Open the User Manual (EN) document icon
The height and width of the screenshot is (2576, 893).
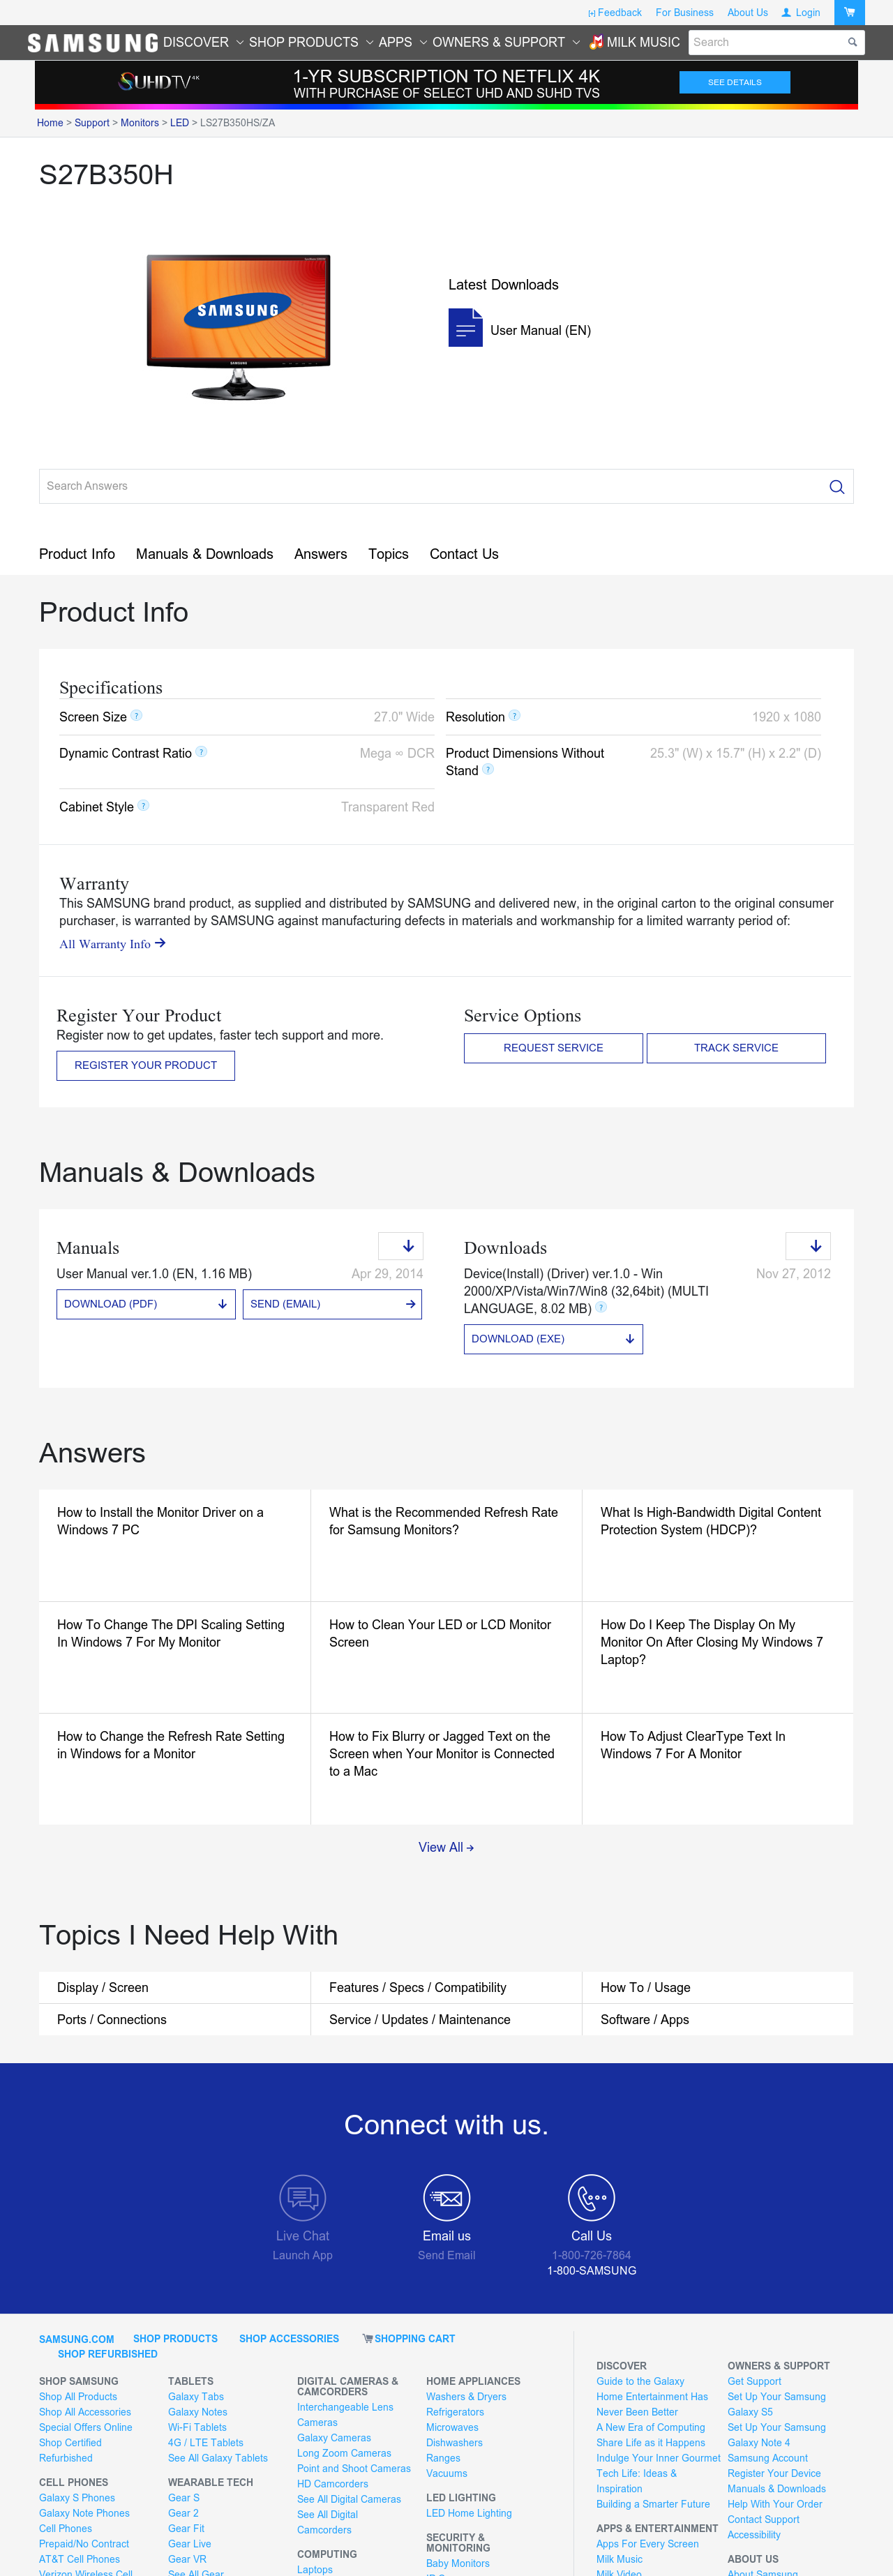pos(465,328)
